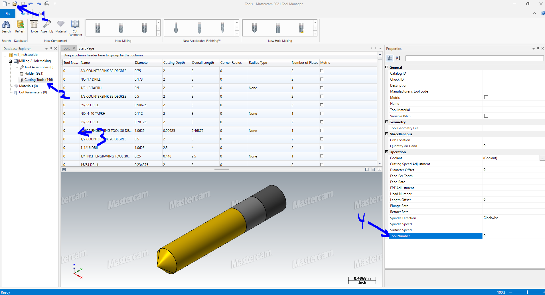The width and height of the screenshot is (545, 295).
Task: Select third tool in New Hole Making gallery
Action: point(301,28)
